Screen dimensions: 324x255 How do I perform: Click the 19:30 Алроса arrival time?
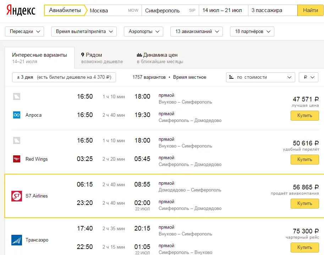[142, 115]
